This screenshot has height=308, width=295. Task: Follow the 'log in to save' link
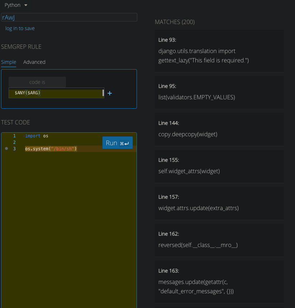(x=20, y=28)
